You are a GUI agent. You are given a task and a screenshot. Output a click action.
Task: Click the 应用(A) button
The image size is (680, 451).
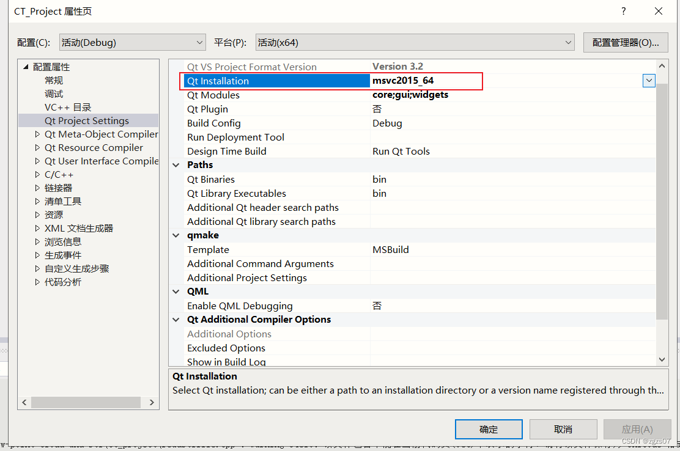[x=637, y=429]
